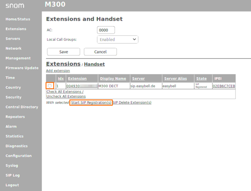Click SIP Delete Extension(s) link
Viewport: 251px width, 191px height.
pos(132,103)
